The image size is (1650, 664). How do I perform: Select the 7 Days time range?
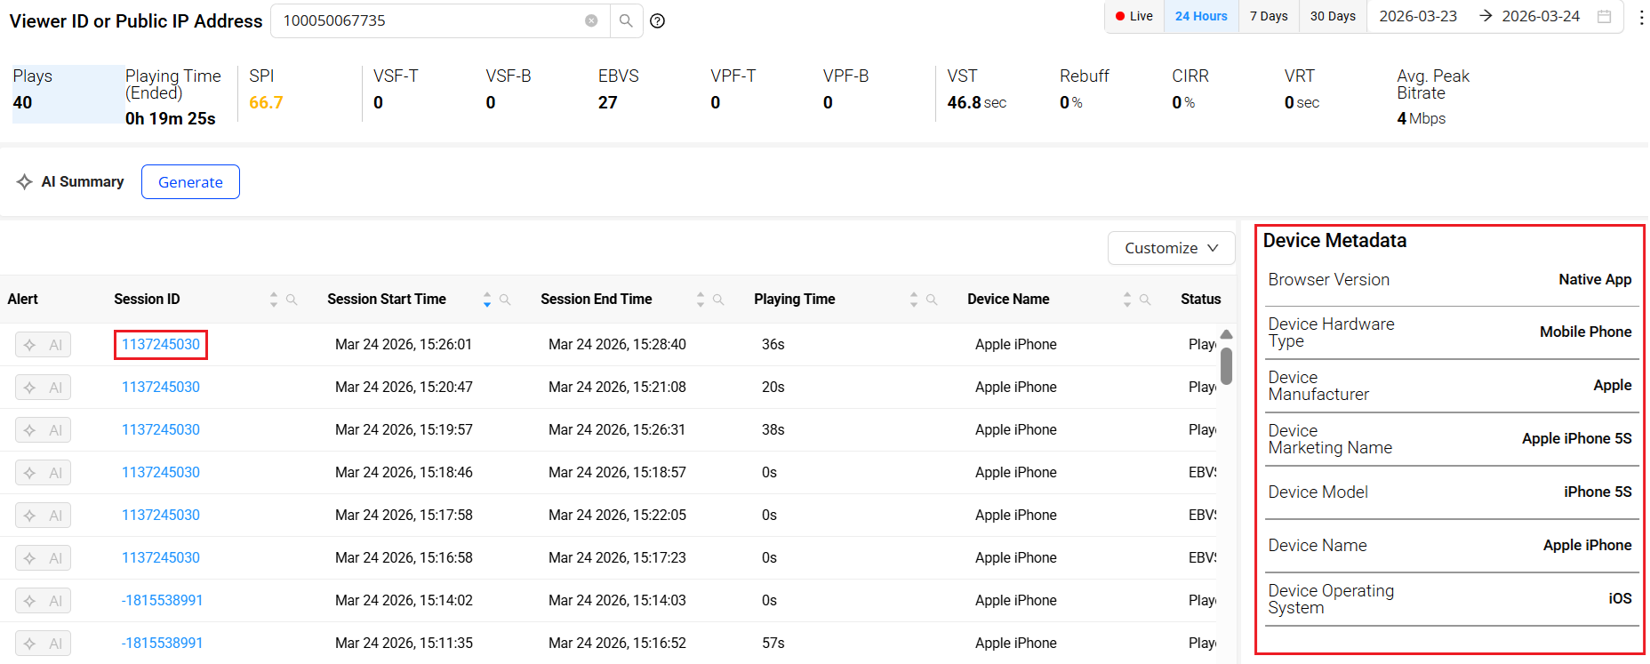click(x=1269, y=16)
